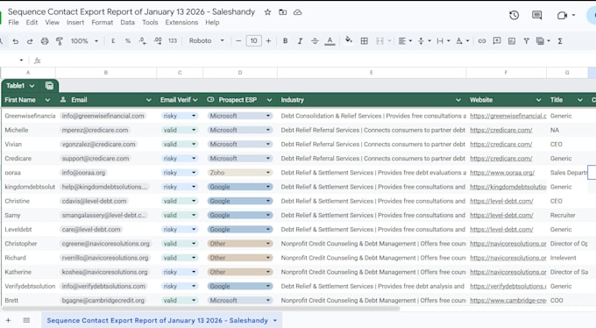This screenshot has width=596, height=328.
Task: Open Prospect ESP column header dropdown
Action: (269, 100)
